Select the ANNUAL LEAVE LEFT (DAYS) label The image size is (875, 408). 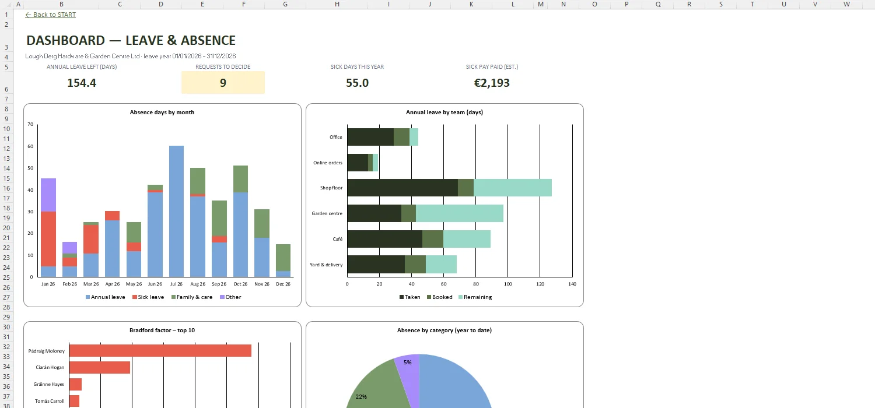tap(82, 67)
